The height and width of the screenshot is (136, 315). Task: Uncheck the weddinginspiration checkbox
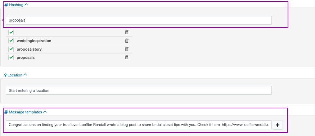coord(11,41)
